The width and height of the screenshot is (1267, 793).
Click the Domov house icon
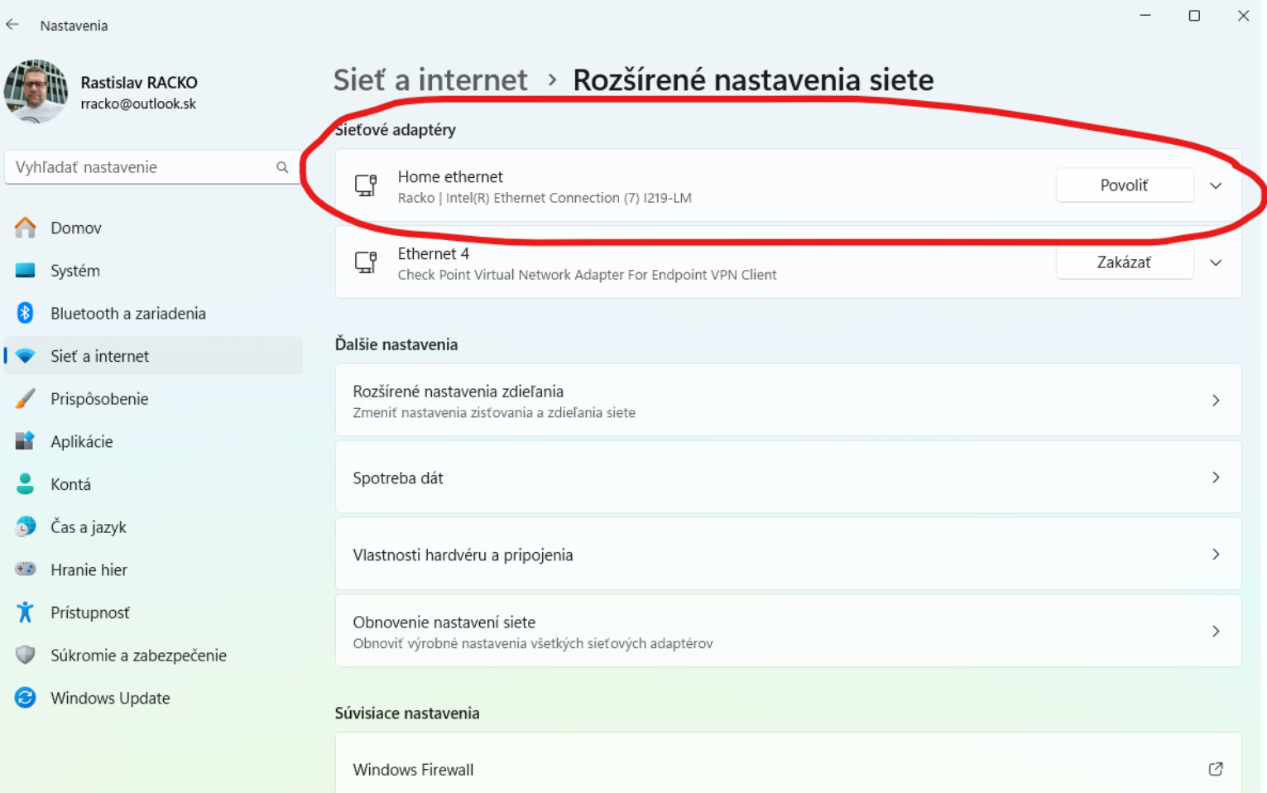(26, 228)
